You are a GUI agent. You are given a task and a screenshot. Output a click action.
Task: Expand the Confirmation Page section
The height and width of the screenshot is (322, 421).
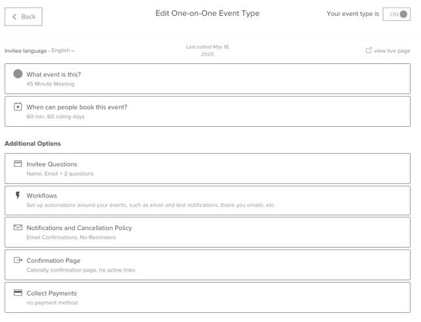pyautogui.click(x=207, y=265)
